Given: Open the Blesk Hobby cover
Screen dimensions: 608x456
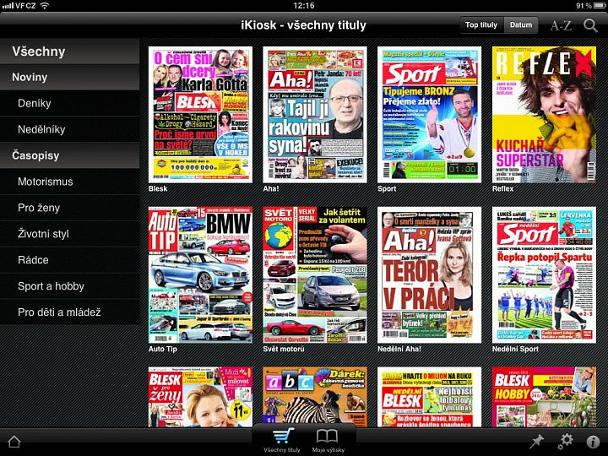Looking at the screenshot, I should (x=544, y=397).
